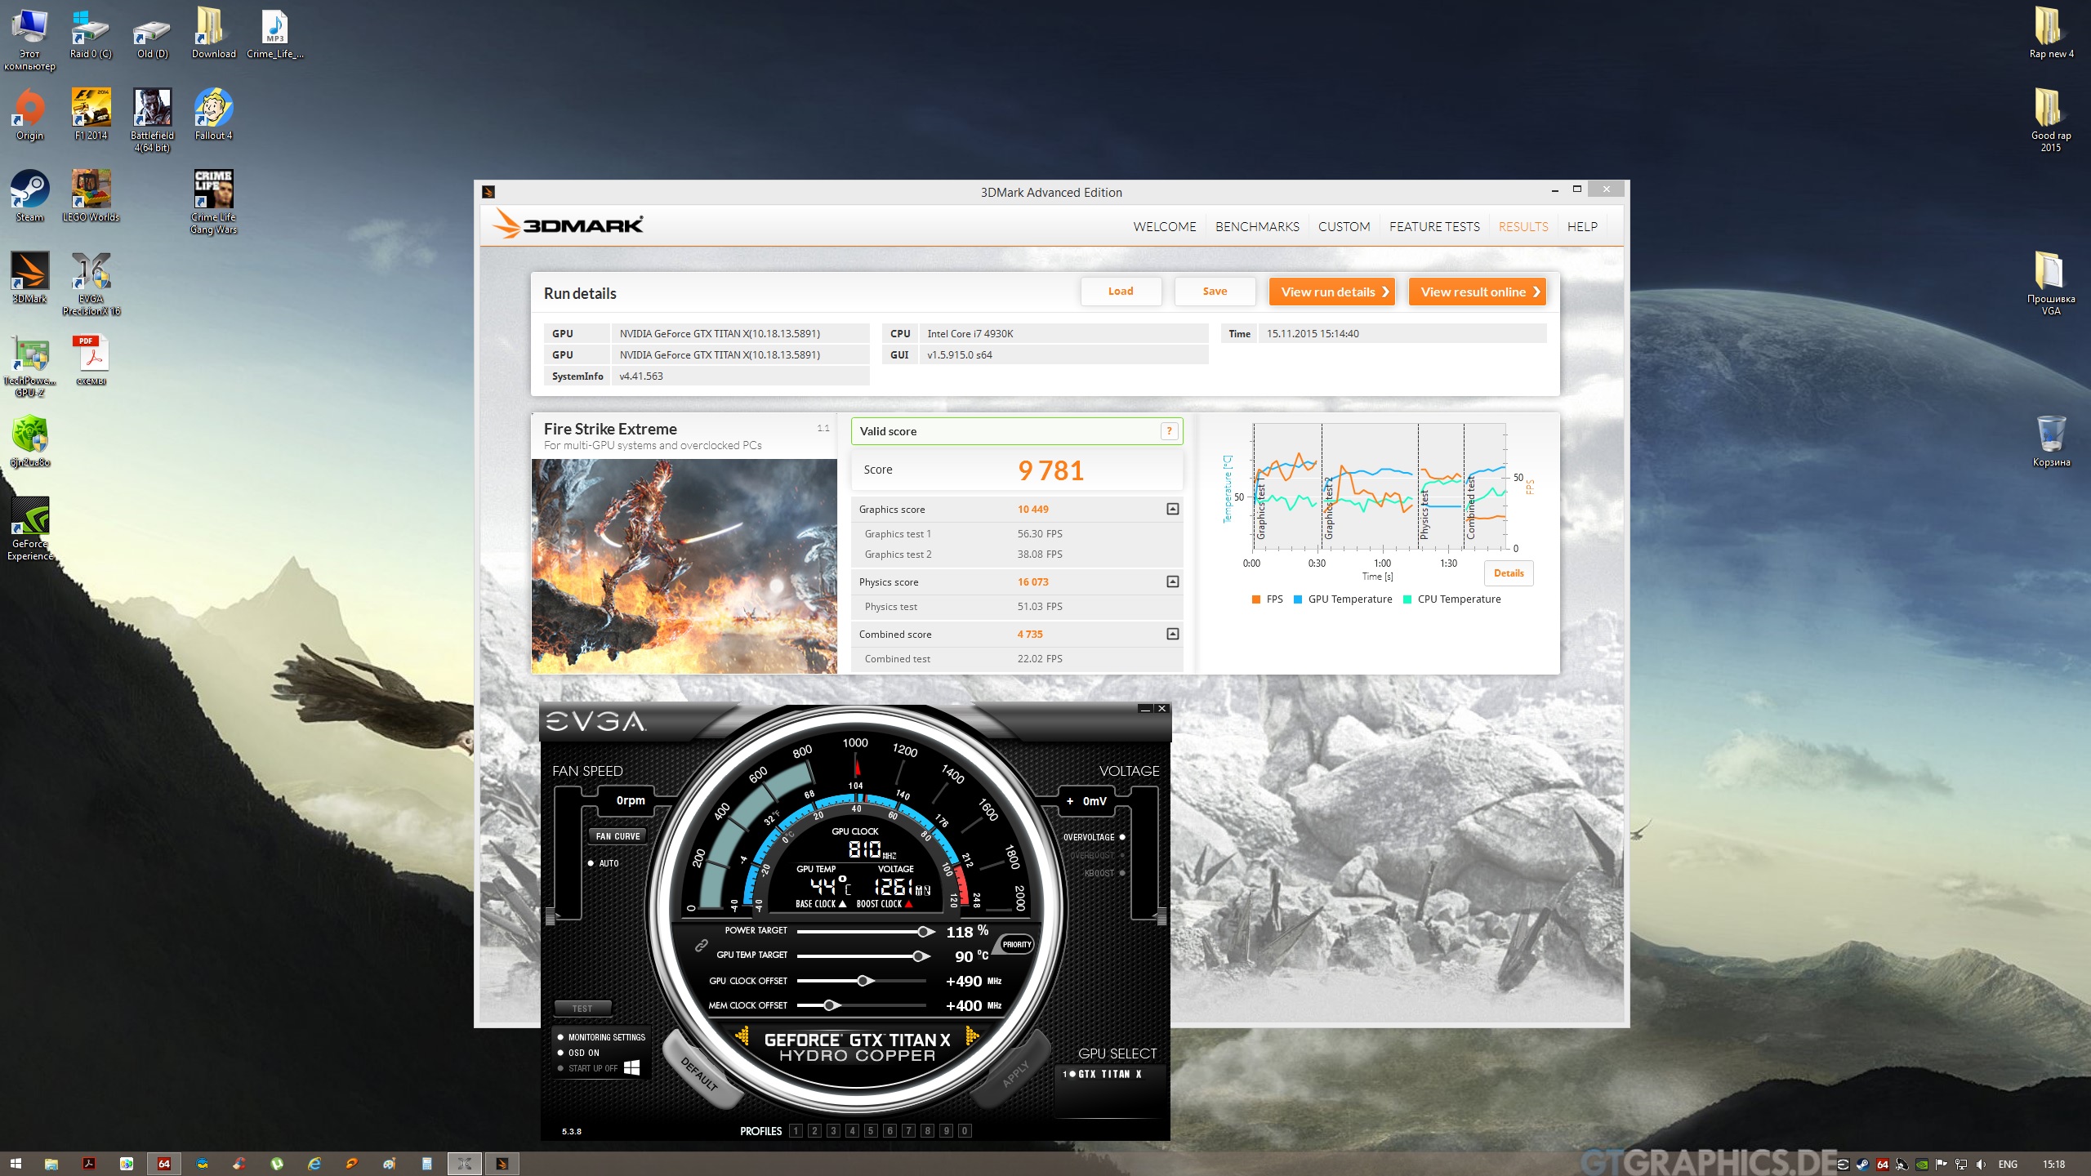Screen dimensions: 2091x1176
Task: Click the GPU CLOCK OFFSET slider handle
Action: click(x=864, y=981)
